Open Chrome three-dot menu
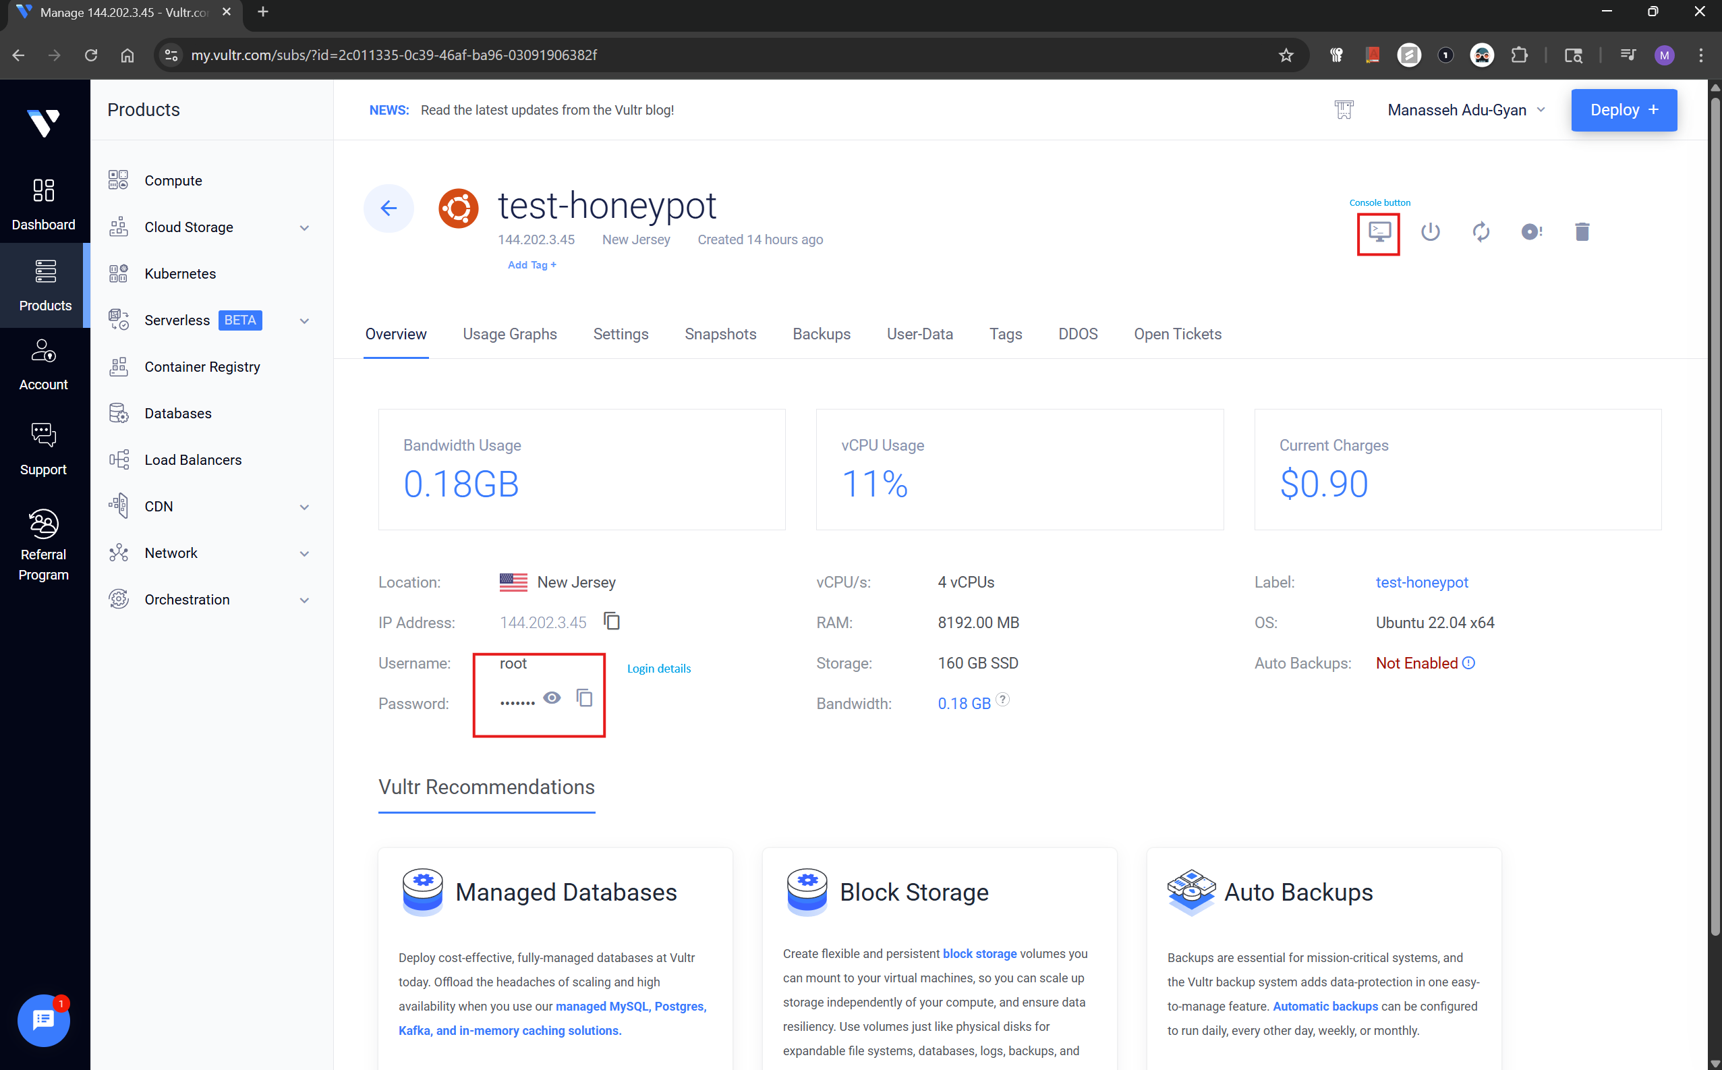Screen dimensions: 1722x1070 point(1701,55)
